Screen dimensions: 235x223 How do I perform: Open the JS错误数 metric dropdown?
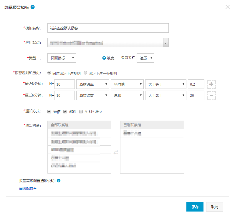(x=93, y=95)
